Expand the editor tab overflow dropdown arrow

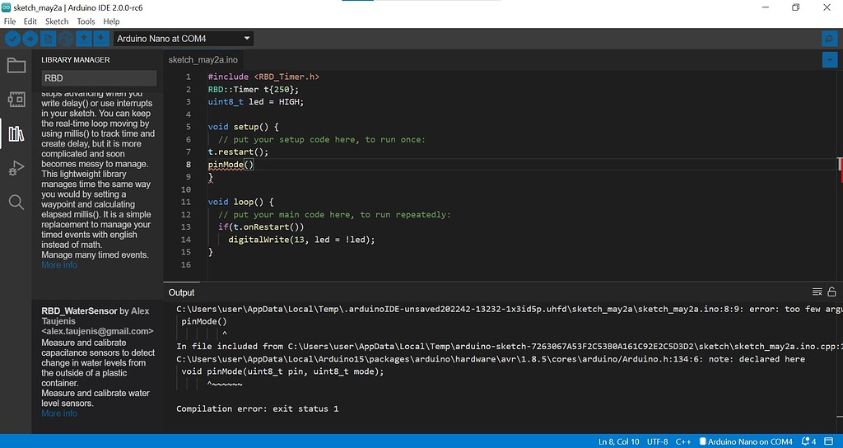(830, 59)
